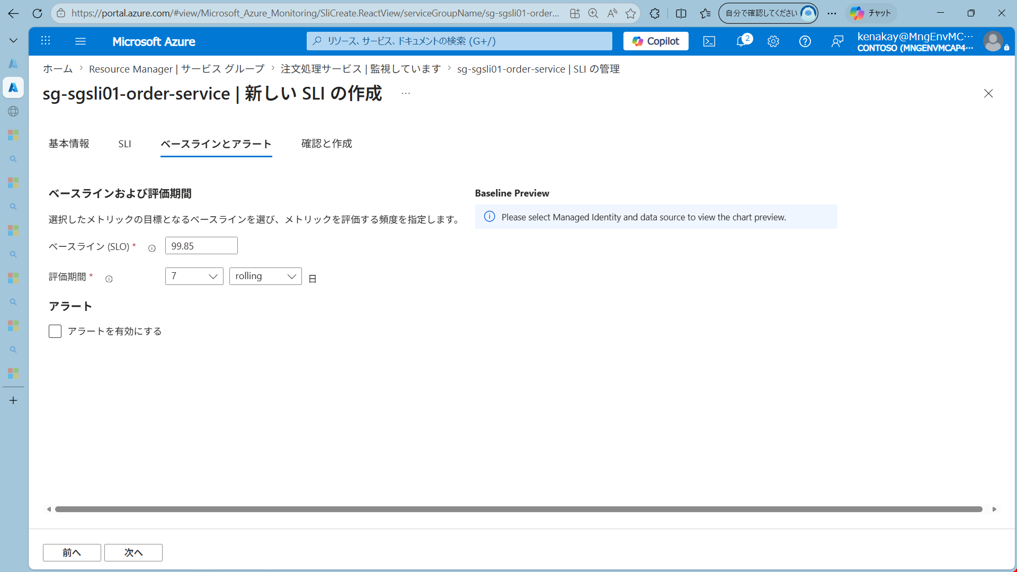Open the rolling type dropdown
Image resolution: width=1017 pixels, height=572 pixels.
[x=265, y=276]
